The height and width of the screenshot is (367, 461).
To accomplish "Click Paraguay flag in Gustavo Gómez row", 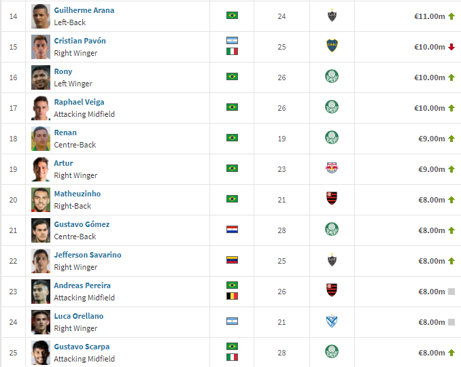I will coord(232,229).
